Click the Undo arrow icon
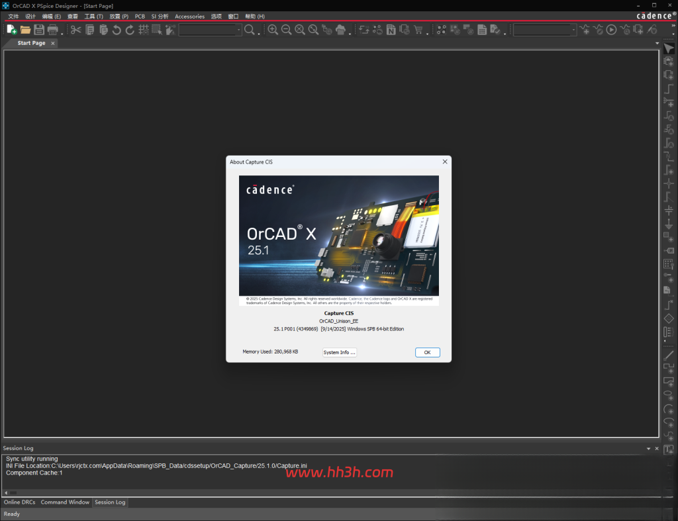The image size is (678, 521). click(x=117, y=30)
